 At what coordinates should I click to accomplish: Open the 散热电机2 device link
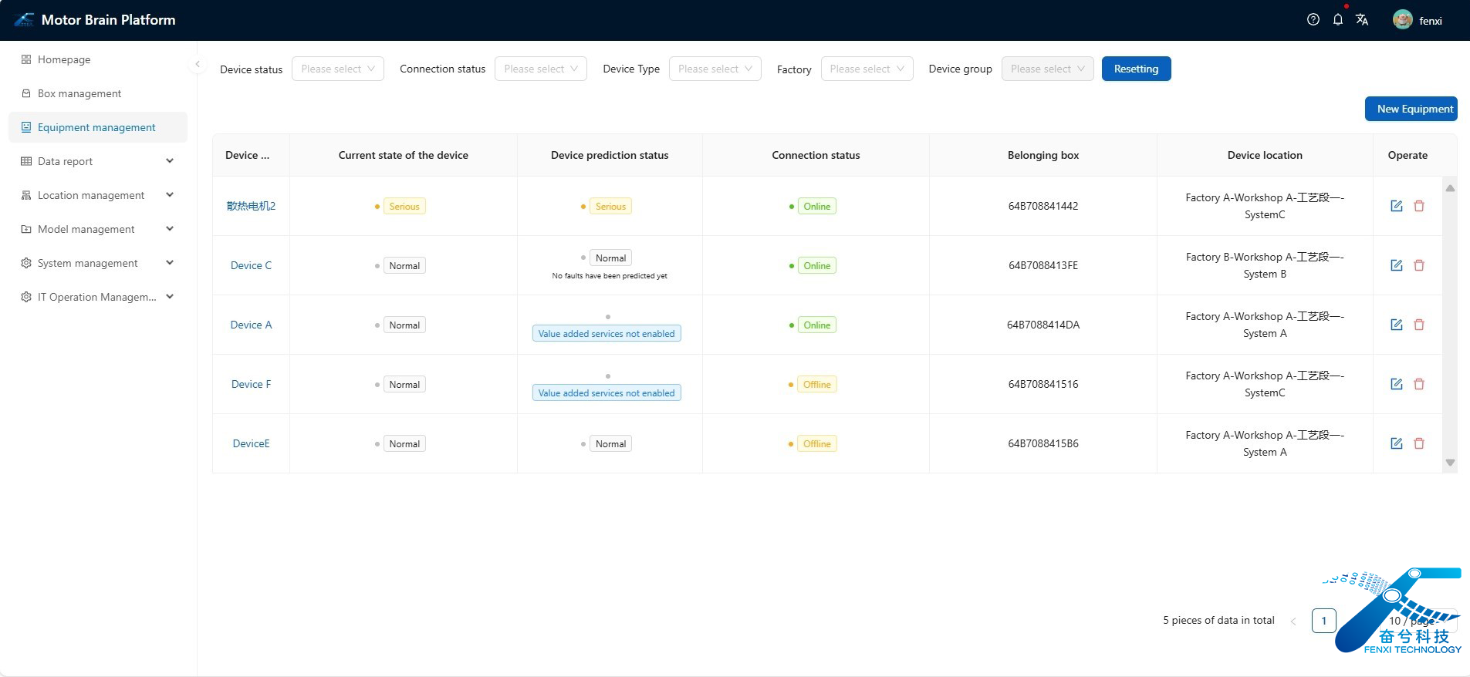[251, 206]
